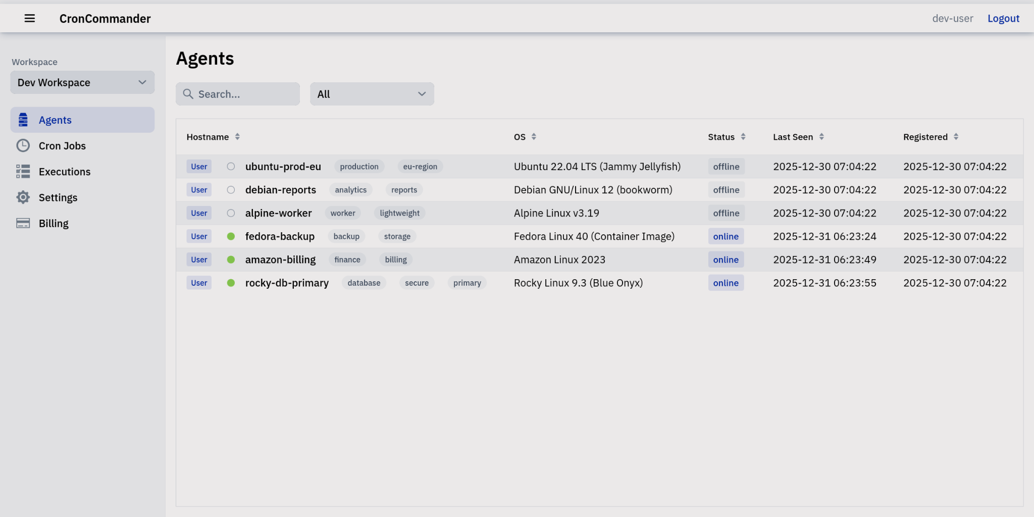The image size is (1034, 517).
Task: Click the search magnifier icon
Action: [x=188, y=94]
